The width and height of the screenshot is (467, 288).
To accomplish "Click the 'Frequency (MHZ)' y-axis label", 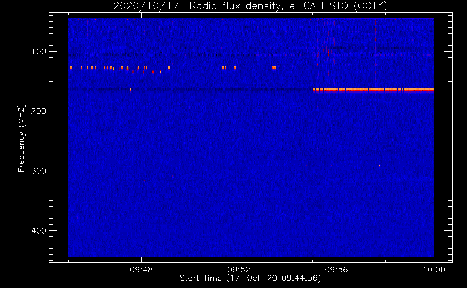I will point(22,138).
